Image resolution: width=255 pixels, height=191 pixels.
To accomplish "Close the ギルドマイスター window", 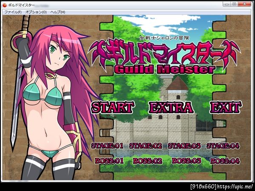I will (x=245, y=4).
